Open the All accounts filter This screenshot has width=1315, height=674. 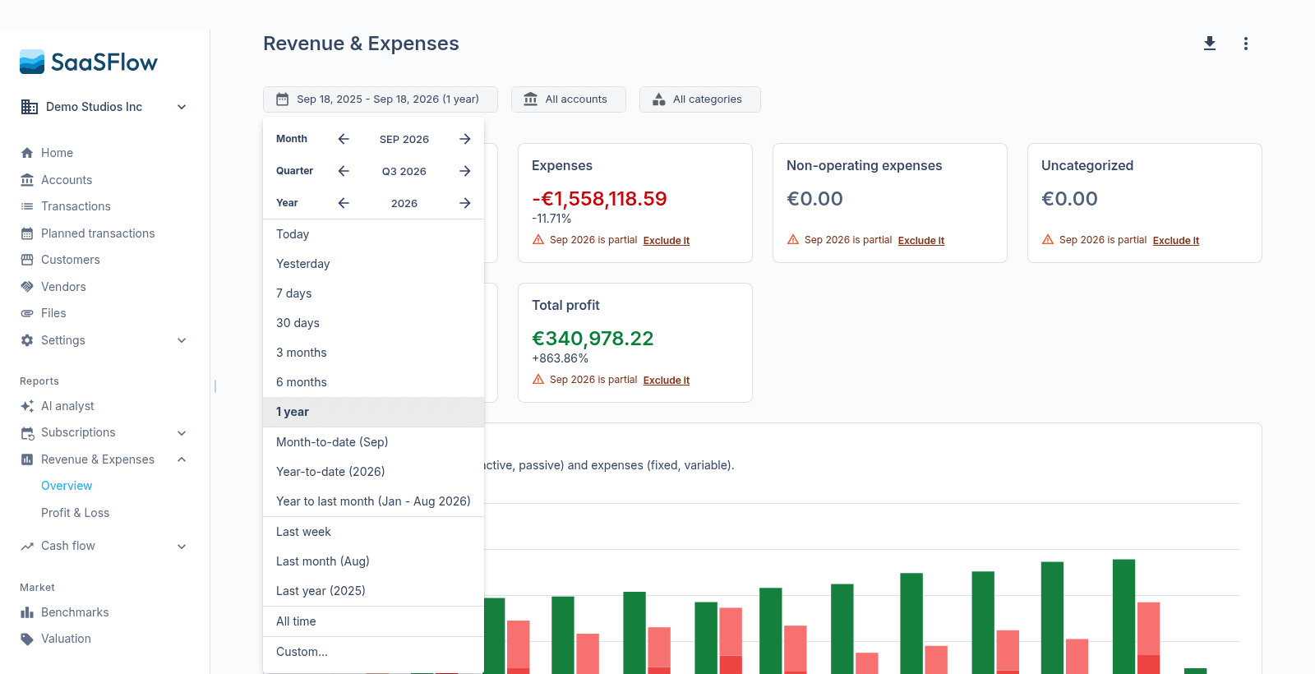569,99
